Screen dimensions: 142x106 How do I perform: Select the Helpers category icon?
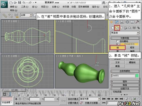tap(130, 28)
